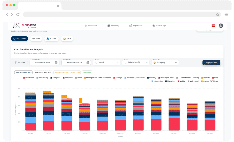Toggle the Databases legend swatch
This screenshot has height=142, width=234.
pos(24,78)
